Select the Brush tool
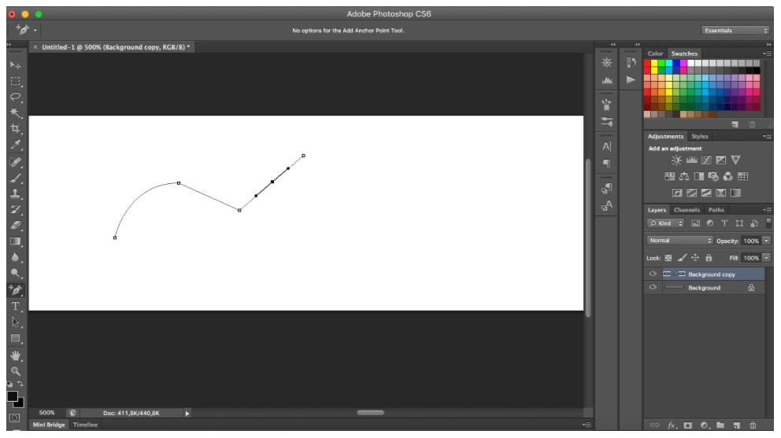The width and height of the screenshot is (781, 438). [16, 178]
